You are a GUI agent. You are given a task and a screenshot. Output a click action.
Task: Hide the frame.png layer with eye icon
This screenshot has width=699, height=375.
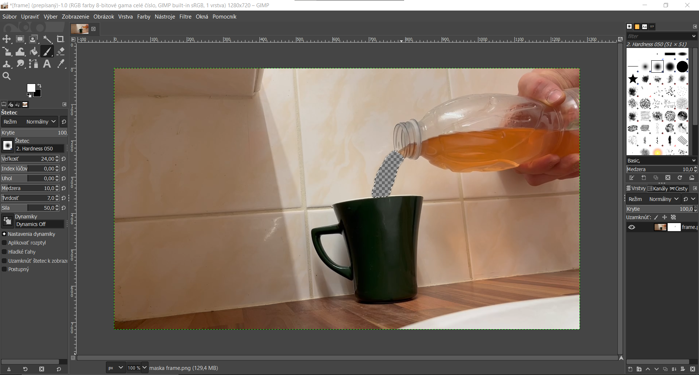click(632, 227)
